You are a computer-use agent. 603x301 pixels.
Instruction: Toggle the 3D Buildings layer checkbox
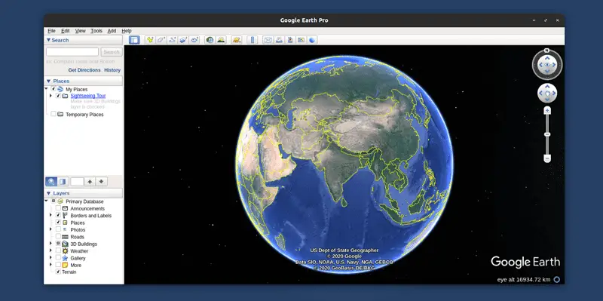click(58, 244)
